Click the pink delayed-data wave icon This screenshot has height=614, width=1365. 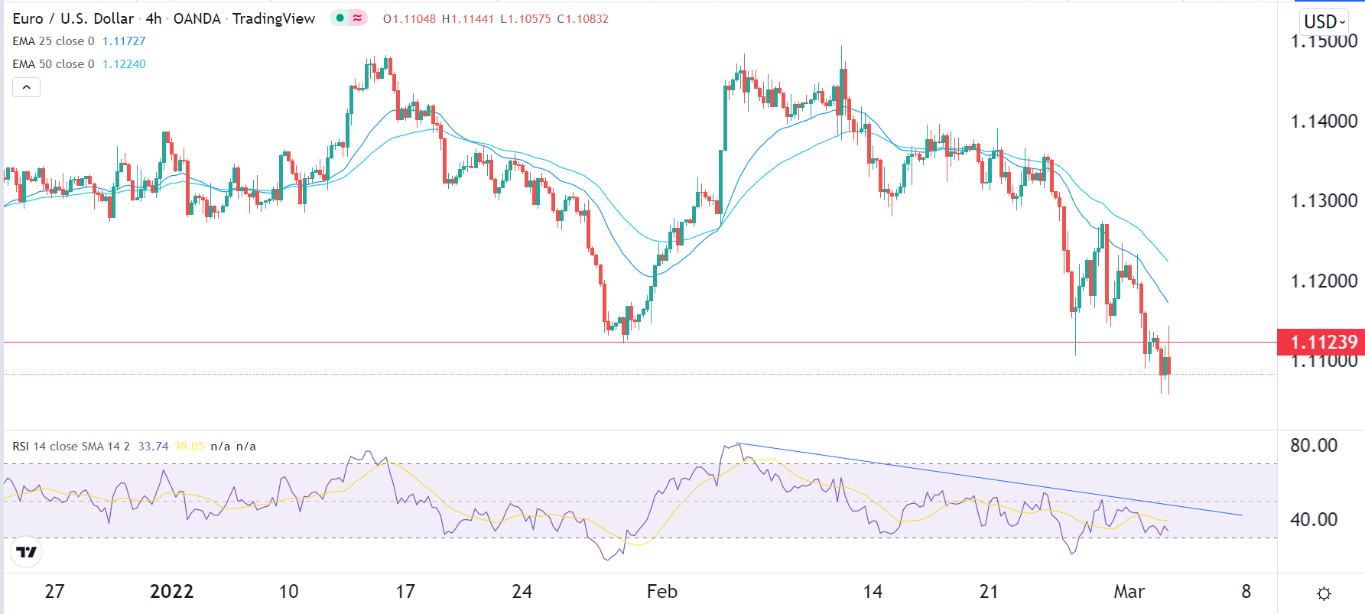(357, 18)
